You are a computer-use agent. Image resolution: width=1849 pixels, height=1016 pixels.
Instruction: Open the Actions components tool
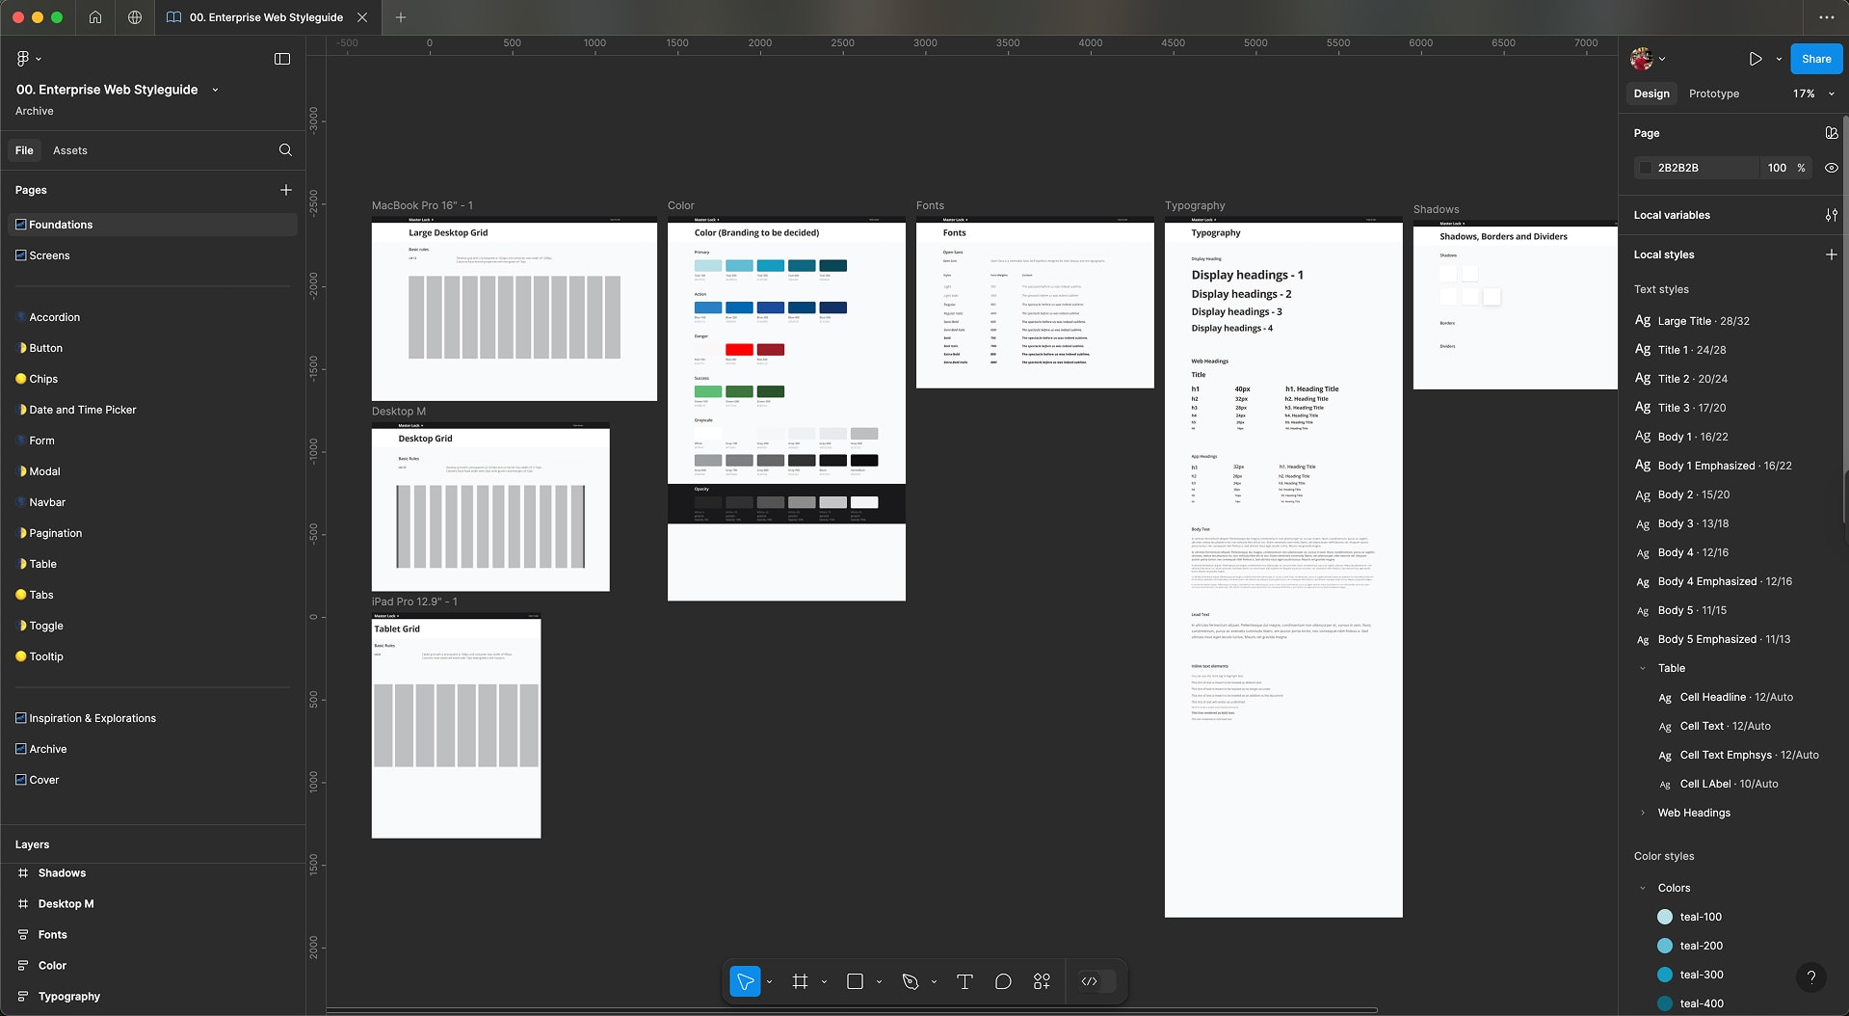(x=1042, y=981)
